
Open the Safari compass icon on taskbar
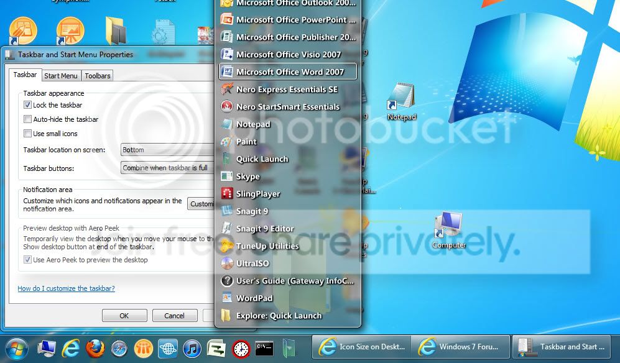pyautogui.click(x=119, y=349)
